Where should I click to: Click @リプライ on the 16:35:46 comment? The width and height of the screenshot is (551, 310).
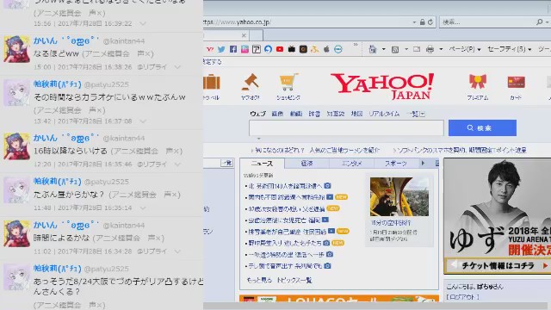point(152,164)
